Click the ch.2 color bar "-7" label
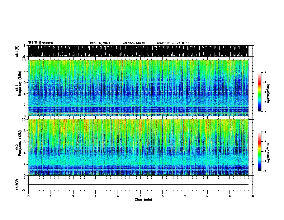The width and height of the screenshot is (284, 220). [264, 171]
